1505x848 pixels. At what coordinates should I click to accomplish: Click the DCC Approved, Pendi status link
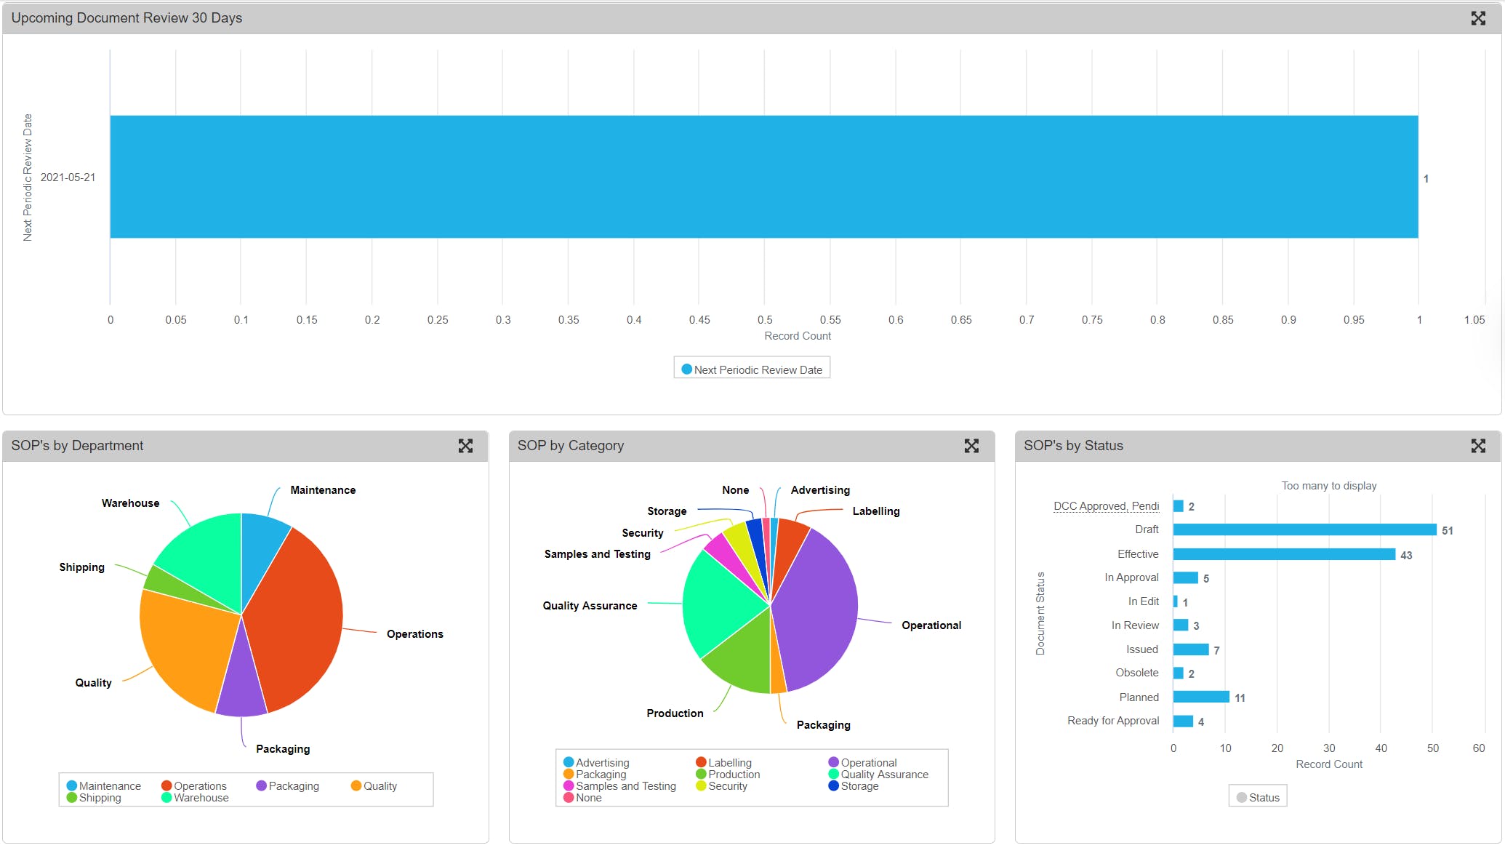(1106, 506)
